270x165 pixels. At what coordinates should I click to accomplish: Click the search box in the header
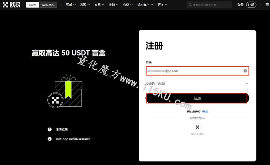[209, 5]
